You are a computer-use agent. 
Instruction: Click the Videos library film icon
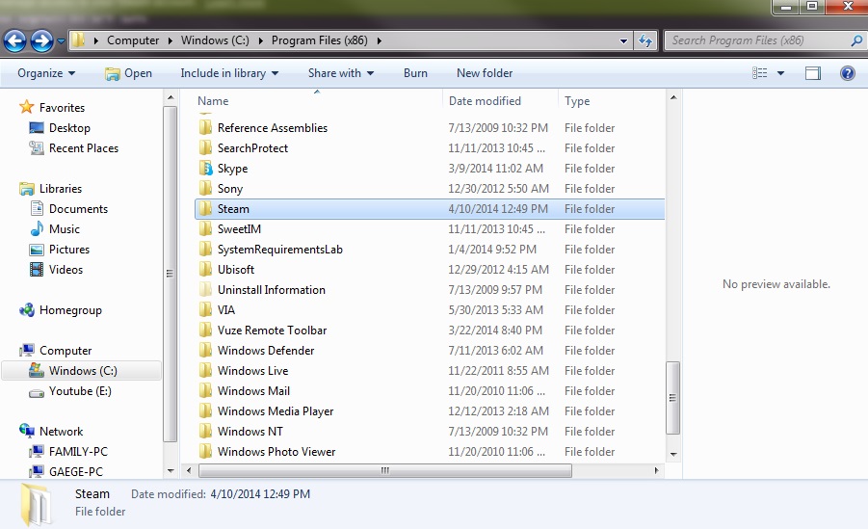pos(37,269)
